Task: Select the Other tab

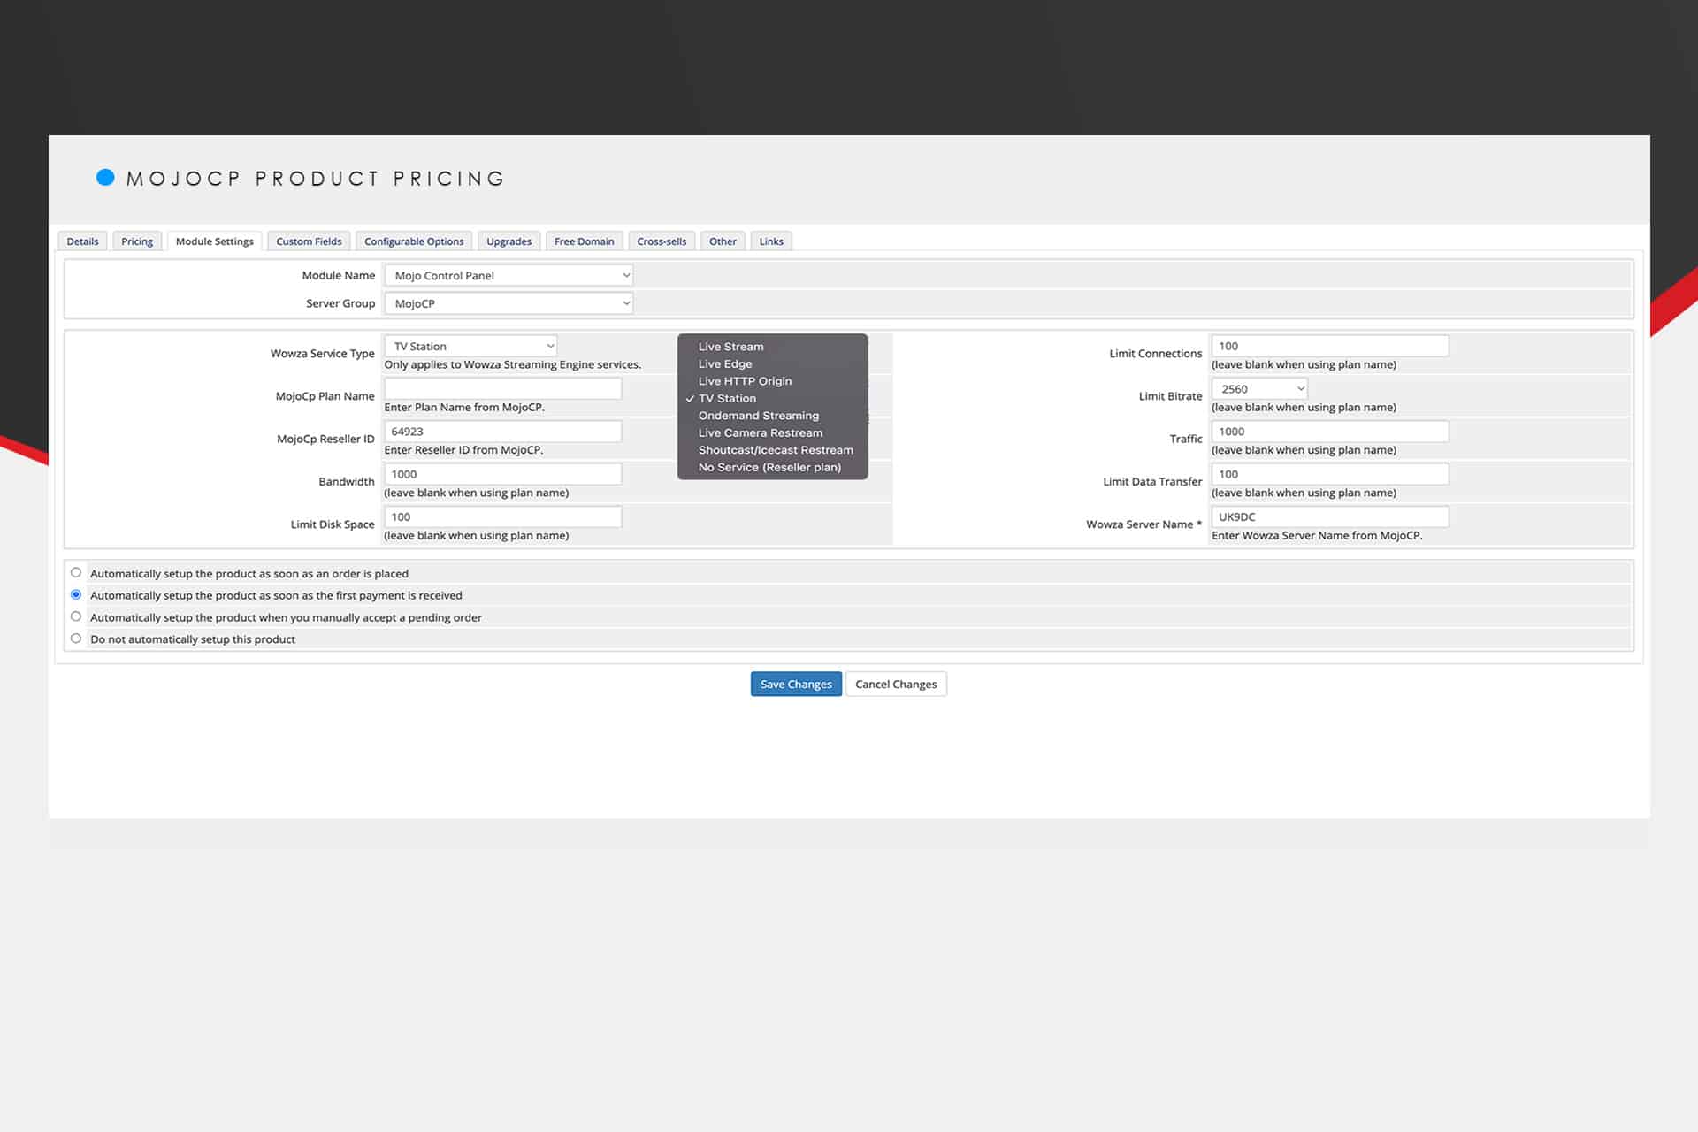Action: tap(723, 241)
